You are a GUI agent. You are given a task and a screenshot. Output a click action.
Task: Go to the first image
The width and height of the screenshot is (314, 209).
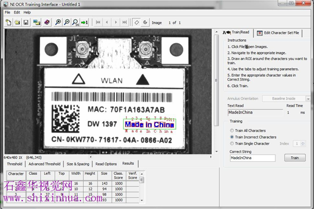point(98,22)
